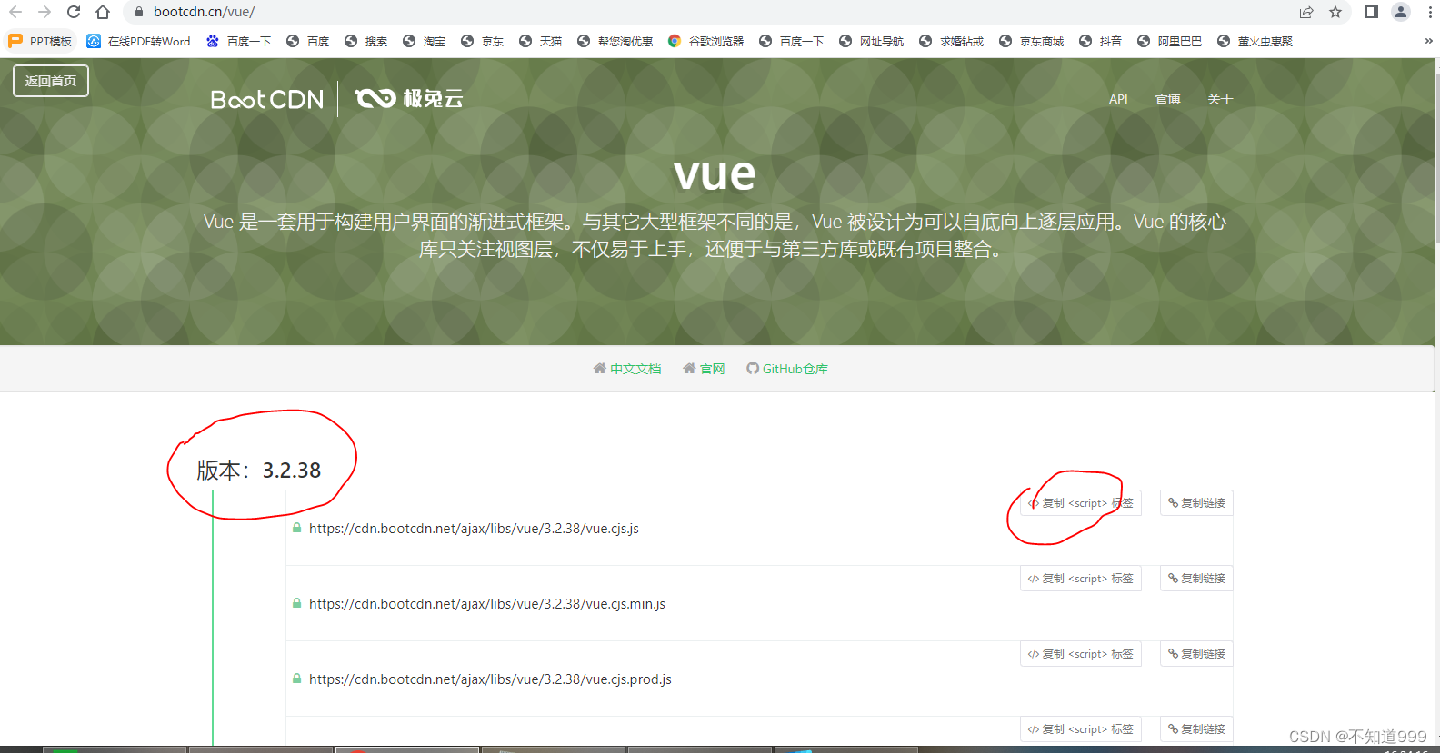The image size is (1440, 753).
Task: Open the PPT模板 bookmark
Action: (x=40, y=41)
